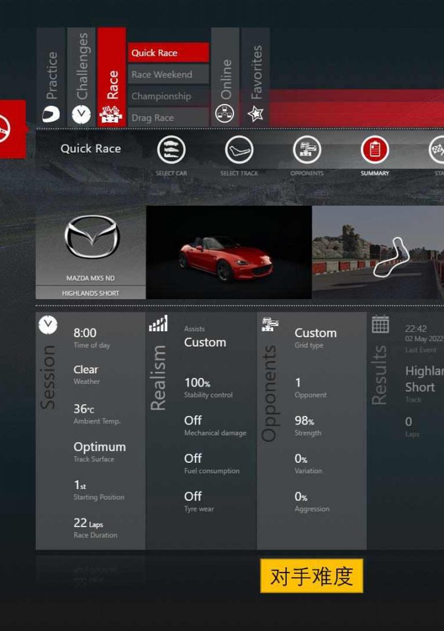Screen dimensions: 444x631
Task: Go to the Select Track step
Action: pyautogui.click(x=239, y=150)
